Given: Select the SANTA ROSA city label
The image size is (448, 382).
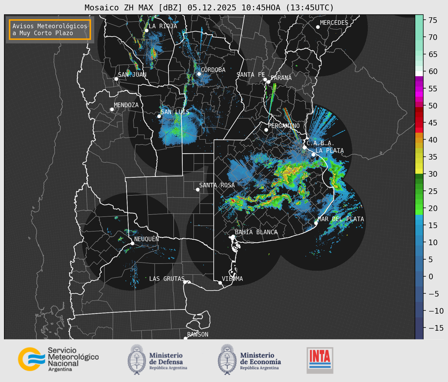Looking at the screenshot, I should pos(217,185).
